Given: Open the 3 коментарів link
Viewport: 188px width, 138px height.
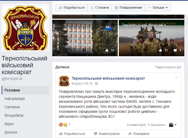Looking at the screenshot, I should click(x=136, y=125).
